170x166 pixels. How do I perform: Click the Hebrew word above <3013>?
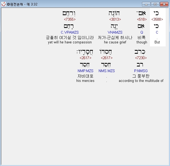114,14
